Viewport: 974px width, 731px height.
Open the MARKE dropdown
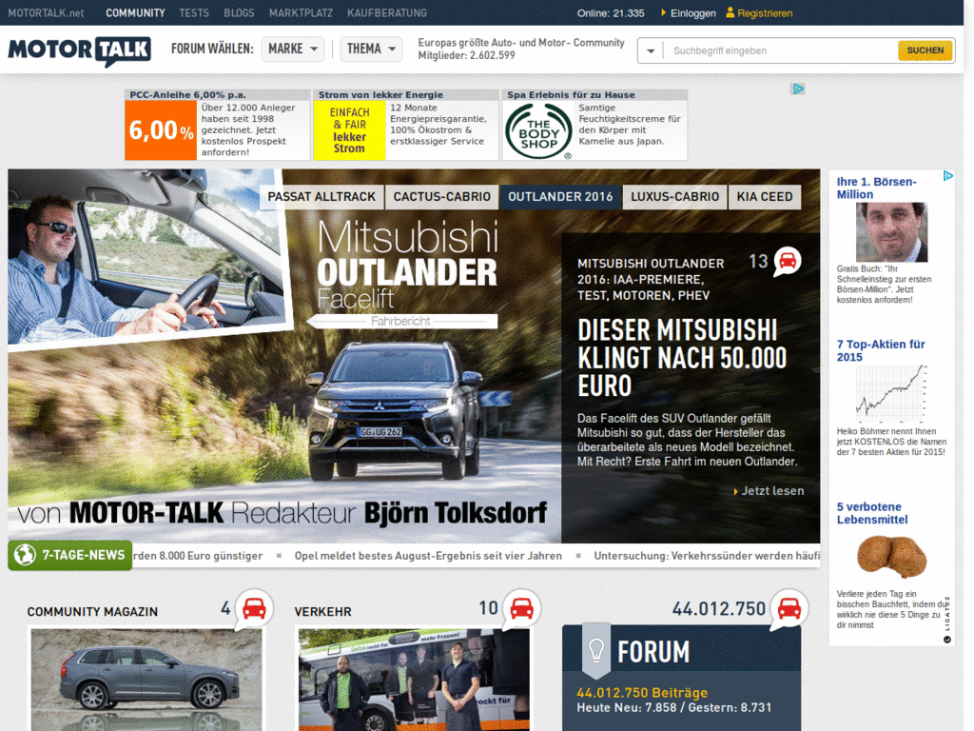pyautogui.click(x=293, y=49)
